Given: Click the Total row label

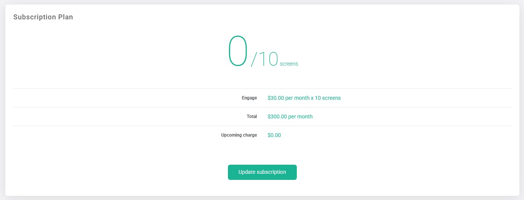Looking at the screenshot, I should pos(252,117).
